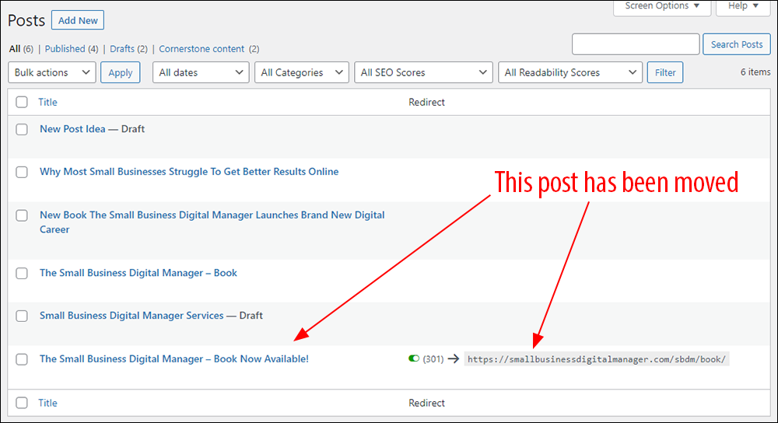Screen dimensions: 778x423
Task: Open the Bulk actions dropdown
Action: pyautogui.click(x=52, y=72)
